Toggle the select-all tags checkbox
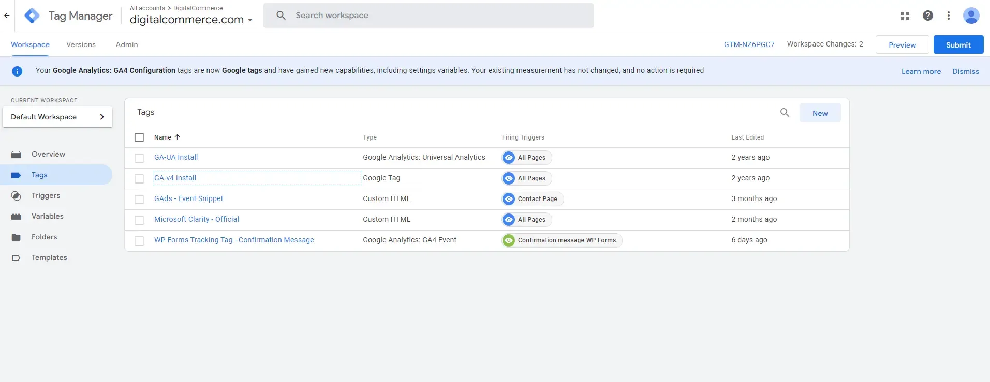 (139, 137)
